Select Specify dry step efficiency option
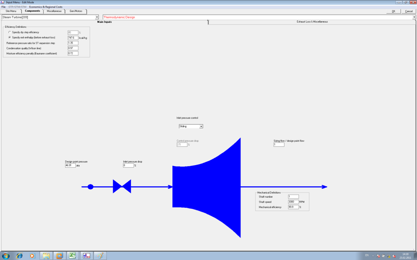417x260 pixels. [x=10, y=32]
